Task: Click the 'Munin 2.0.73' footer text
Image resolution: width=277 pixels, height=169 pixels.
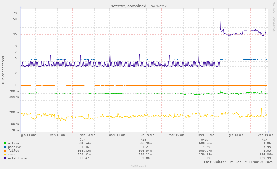Action: click(x=138, y=166)
